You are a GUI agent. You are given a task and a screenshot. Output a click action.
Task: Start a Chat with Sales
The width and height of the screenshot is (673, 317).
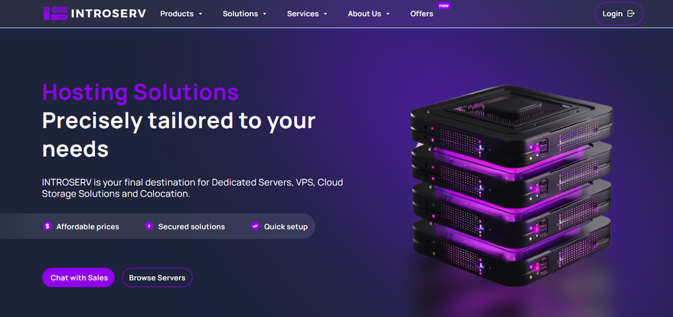pos(78,277)
